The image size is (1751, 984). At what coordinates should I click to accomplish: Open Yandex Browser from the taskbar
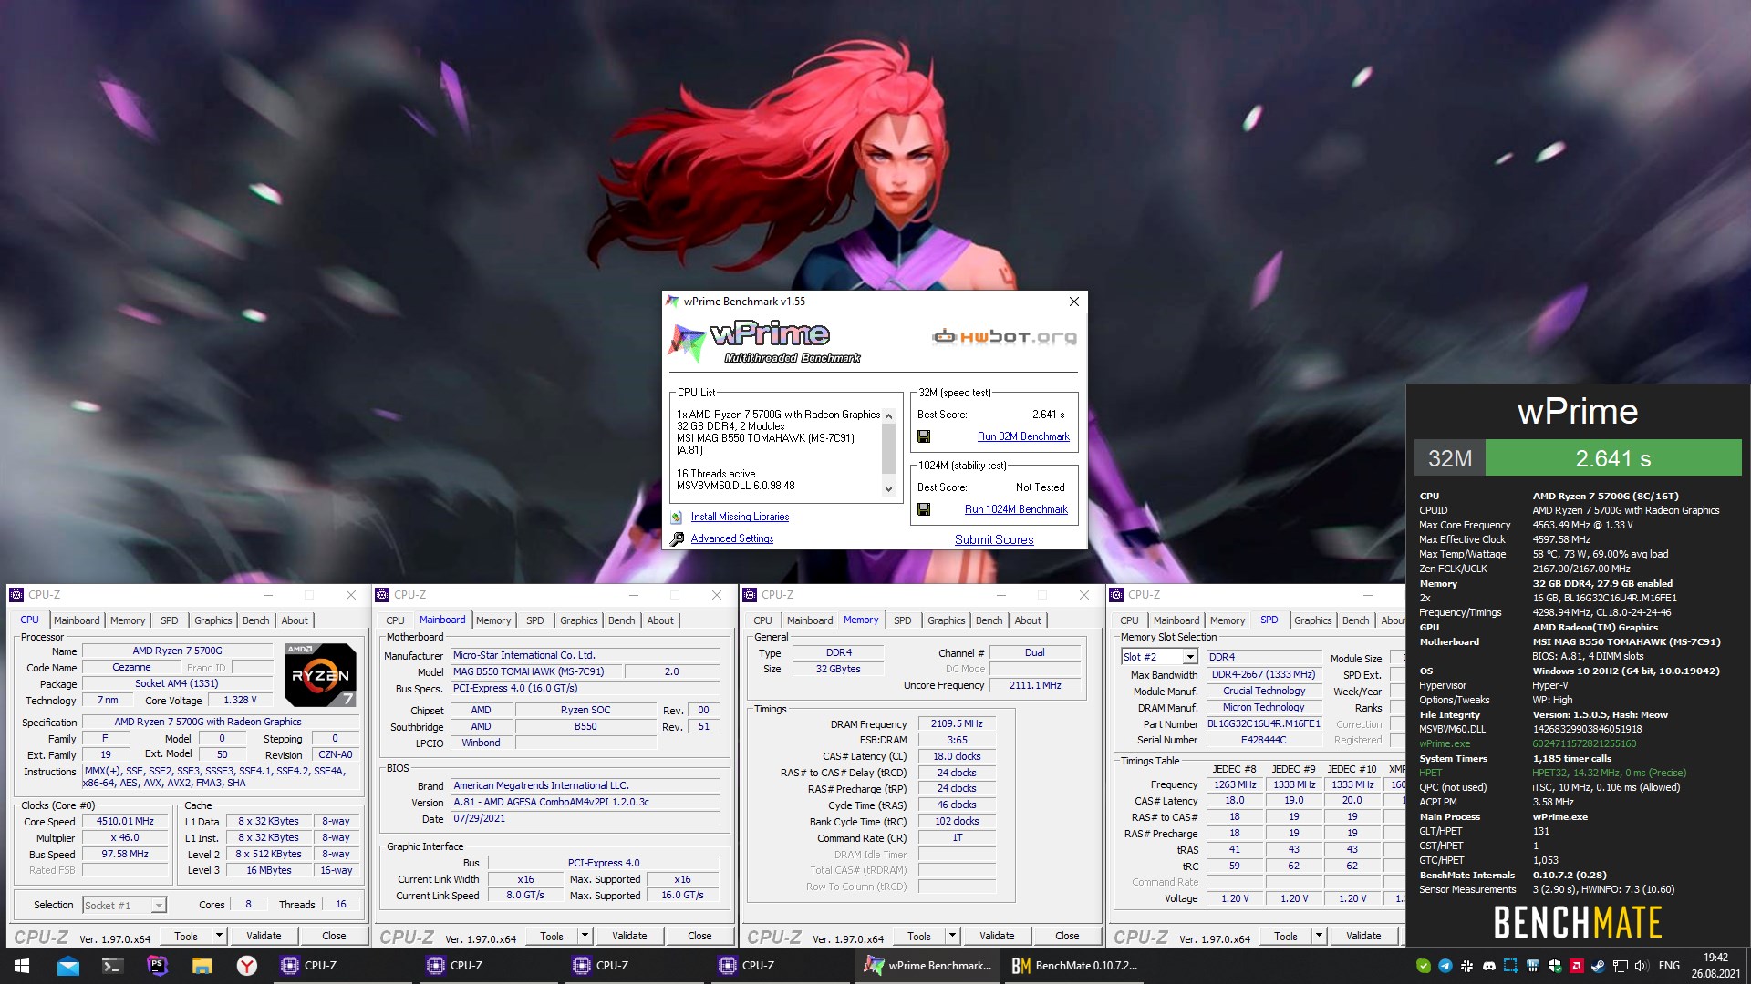click(x=246, y=966)
